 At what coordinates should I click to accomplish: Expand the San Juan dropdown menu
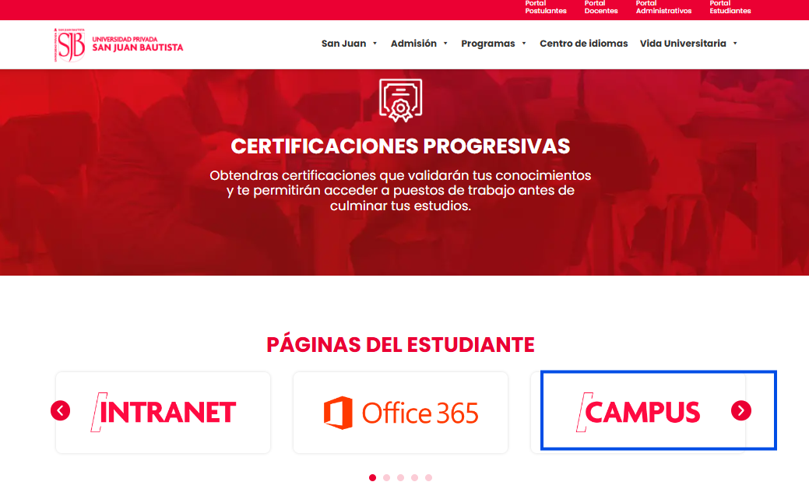(x=350, y=44)
